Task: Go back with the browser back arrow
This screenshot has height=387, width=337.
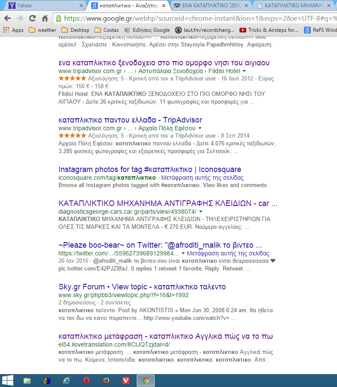Action: (8, 18)
